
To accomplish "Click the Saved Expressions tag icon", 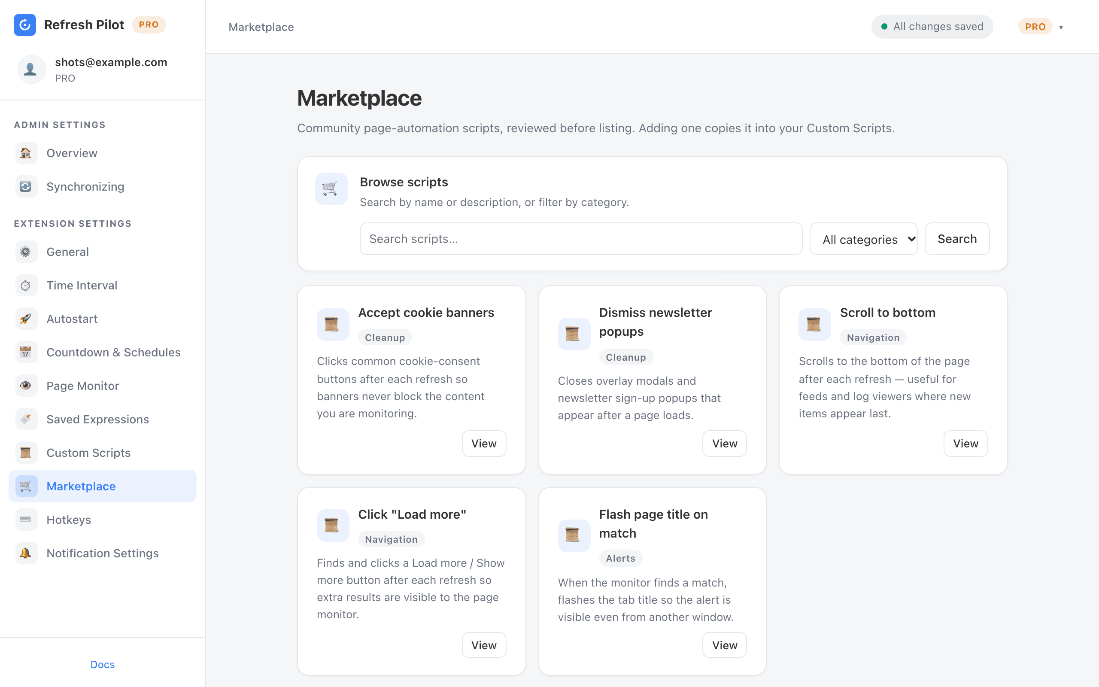I will pyautogui.click(x=26, y=419).
